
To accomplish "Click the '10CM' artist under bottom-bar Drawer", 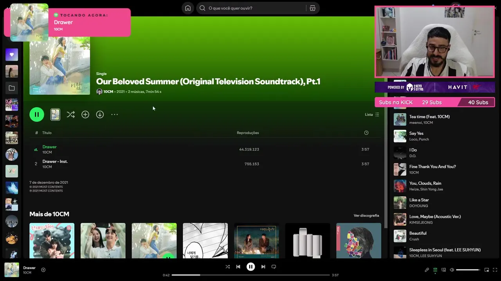I will tap(27, 272).
